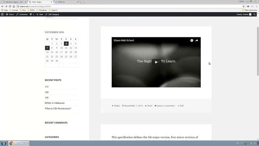Open the New content menu in admin bar
Viewport: 259px width, 146px height.
click(x=40, y=15)
